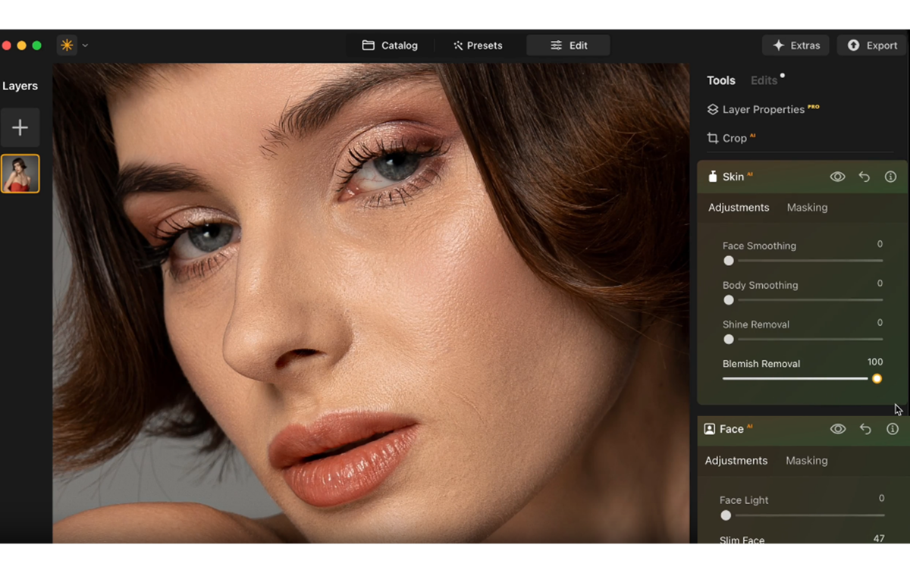The height and width of the screenshot is (573, 910).
Task: Click the Crop tool icon
Action: (x=713, y=138)
